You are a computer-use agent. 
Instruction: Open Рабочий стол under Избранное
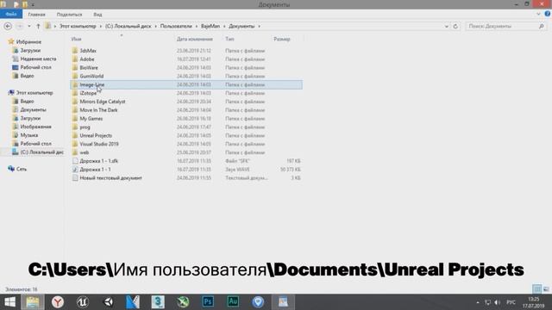35,67
